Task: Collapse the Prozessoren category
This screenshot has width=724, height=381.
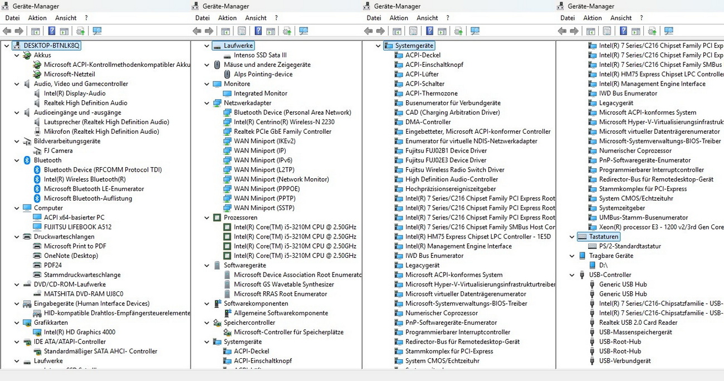Action: coord(207,217)
